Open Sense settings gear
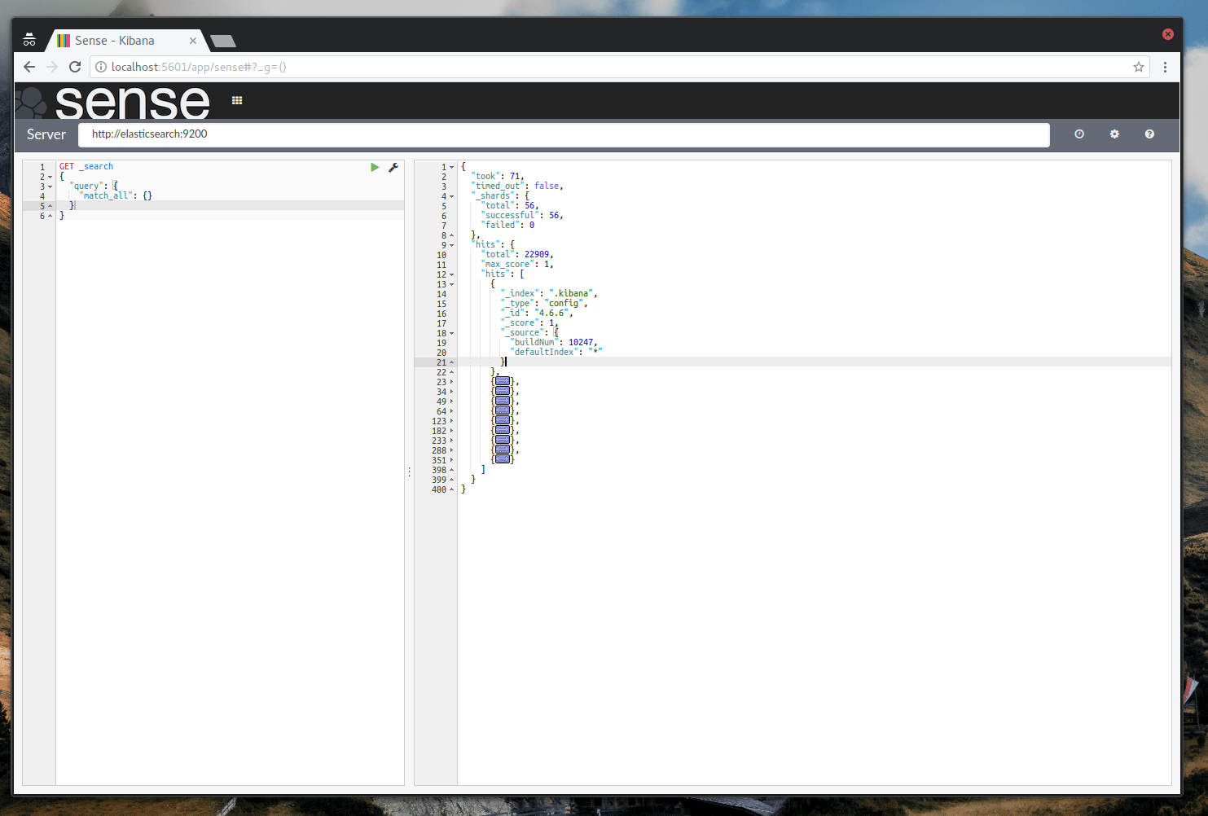This screenshot has height=816, width=1208. click(1114, 134)
